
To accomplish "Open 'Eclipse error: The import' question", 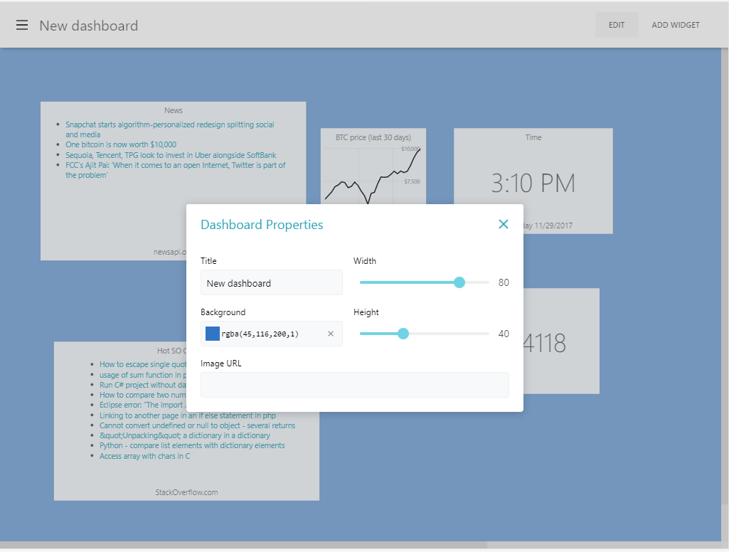I will click(143, 405).
